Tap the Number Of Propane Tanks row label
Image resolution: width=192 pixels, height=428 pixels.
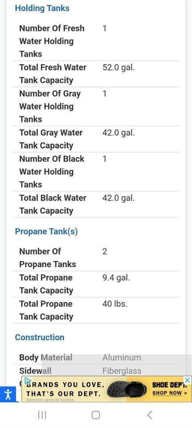(47, 258)
